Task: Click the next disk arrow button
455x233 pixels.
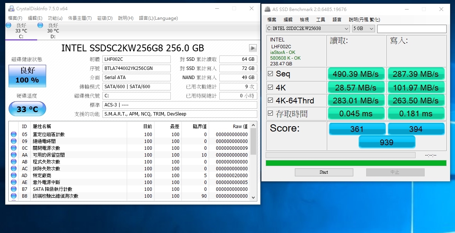Action: pos(253,48)
